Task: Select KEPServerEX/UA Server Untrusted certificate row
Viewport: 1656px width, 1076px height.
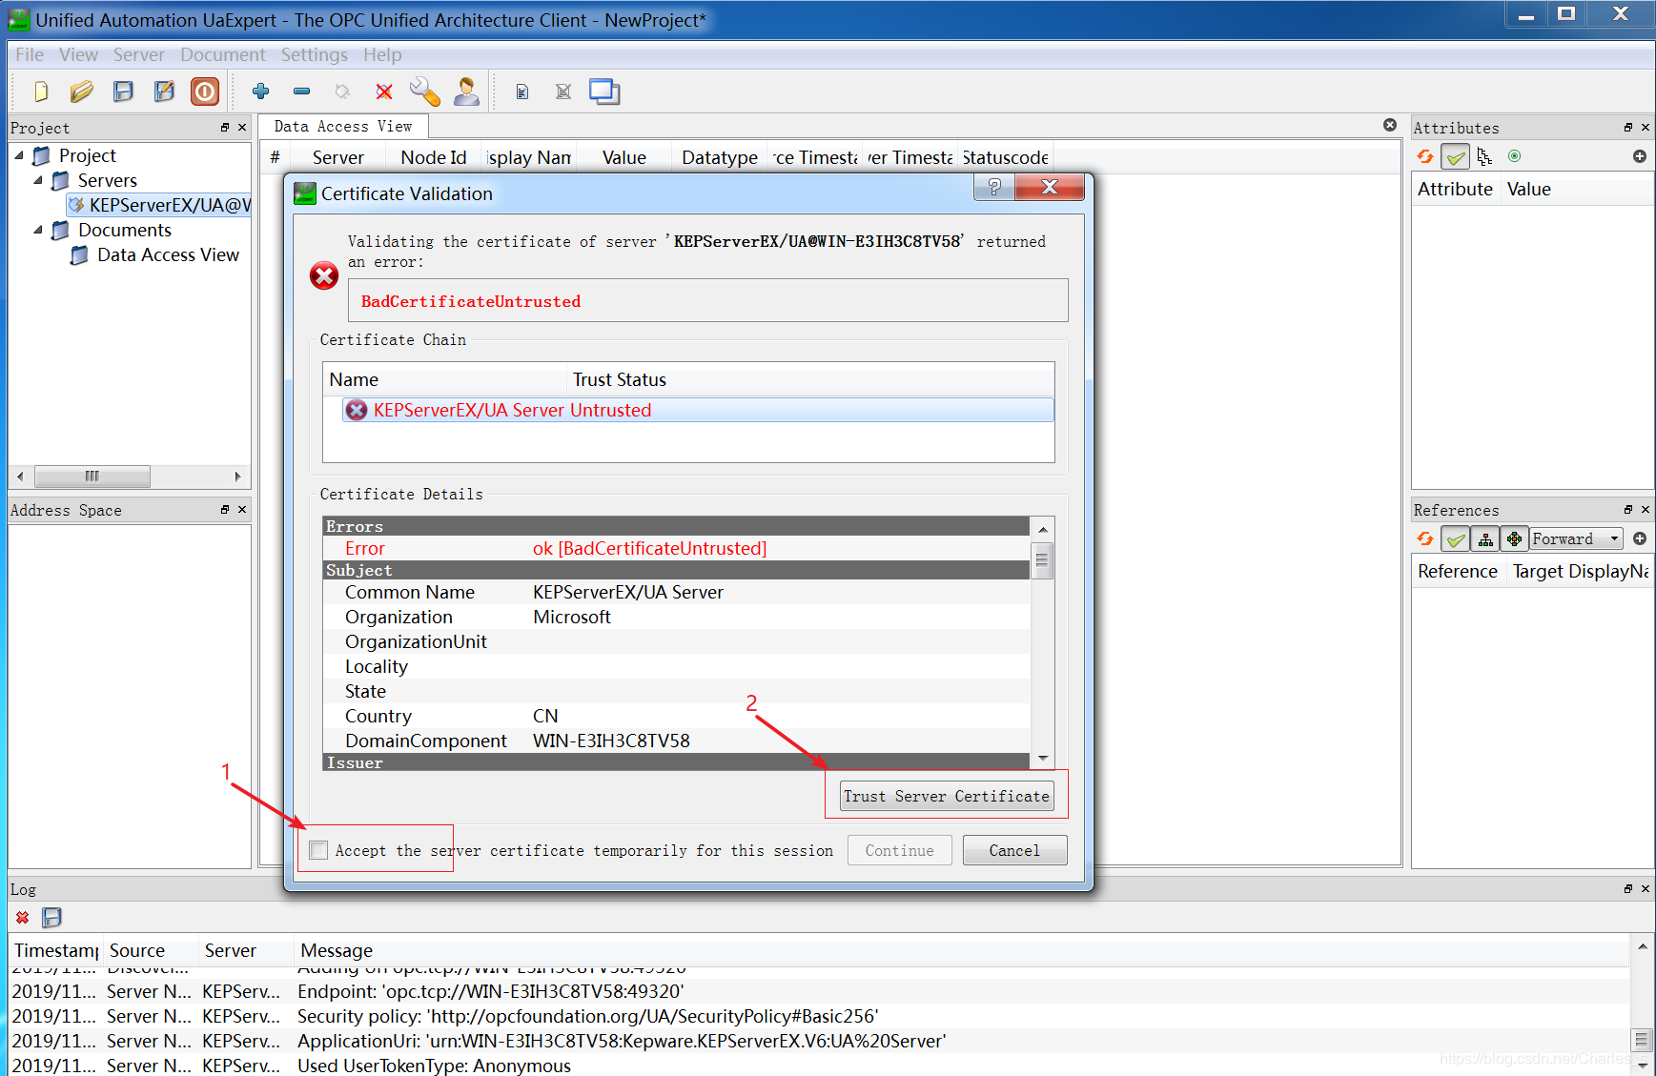Action: point(698,410)
